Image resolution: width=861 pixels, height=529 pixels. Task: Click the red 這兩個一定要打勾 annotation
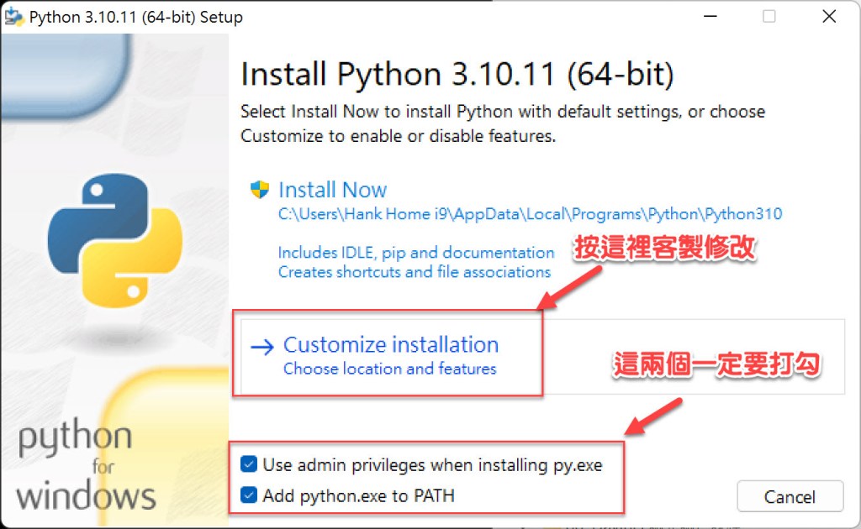[x=716, y=364]
